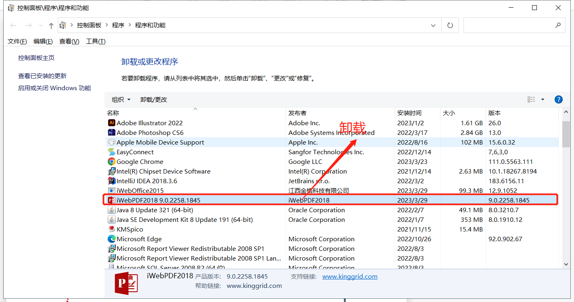The height and width of the screenshot is (302, 574).
Task: Click the 程序和功能 breadcrumb segment
Action: (150, 25)
